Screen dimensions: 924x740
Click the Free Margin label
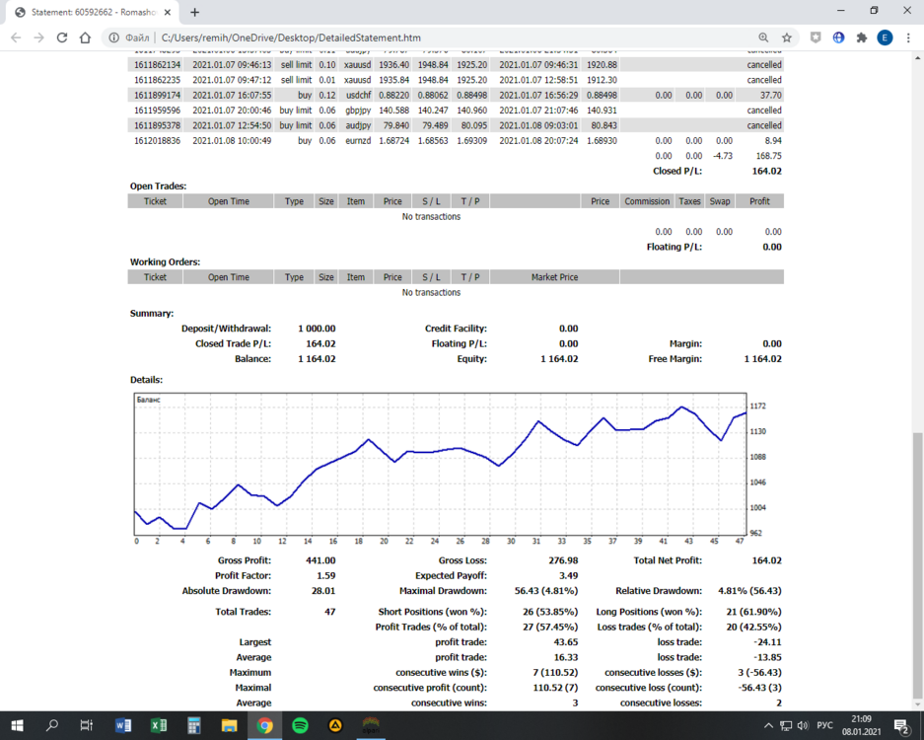(675, 359)
